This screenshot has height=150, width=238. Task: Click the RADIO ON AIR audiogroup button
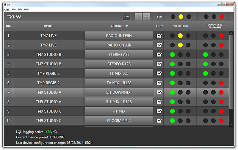tap(119, 45)
